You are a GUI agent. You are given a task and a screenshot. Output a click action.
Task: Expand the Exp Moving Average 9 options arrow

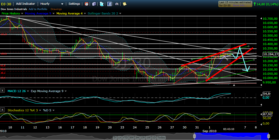tap(66, 91)
